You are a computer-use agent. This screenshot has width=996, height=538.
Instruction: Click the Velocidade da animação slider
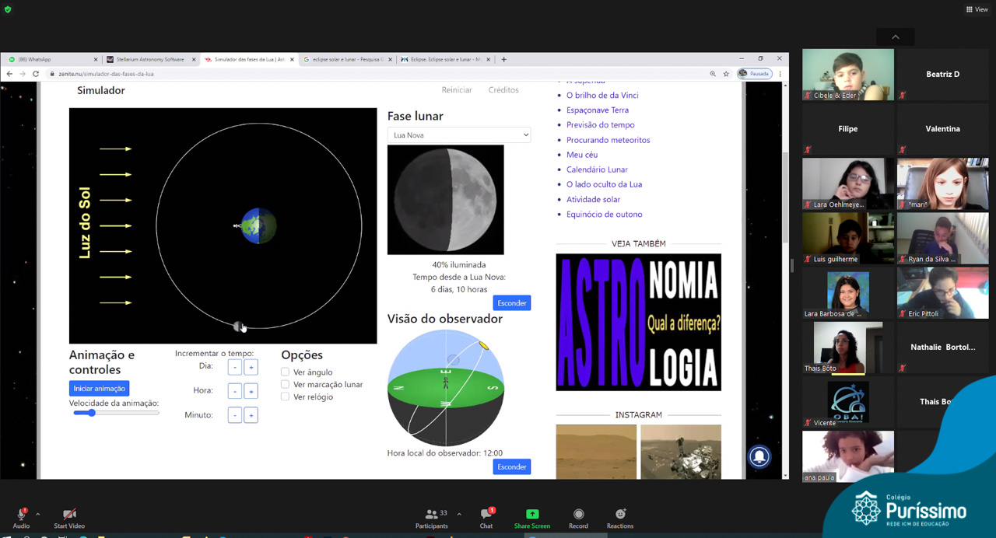pos(116,413)
